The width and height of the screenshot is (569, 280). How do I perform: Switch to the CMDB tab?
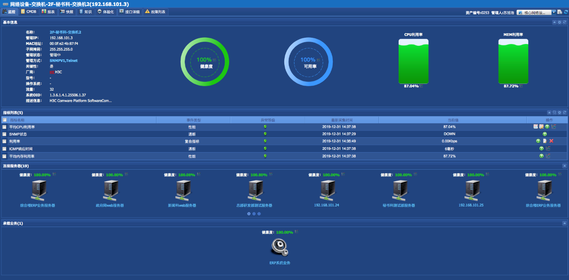click(x=29, y=12)
